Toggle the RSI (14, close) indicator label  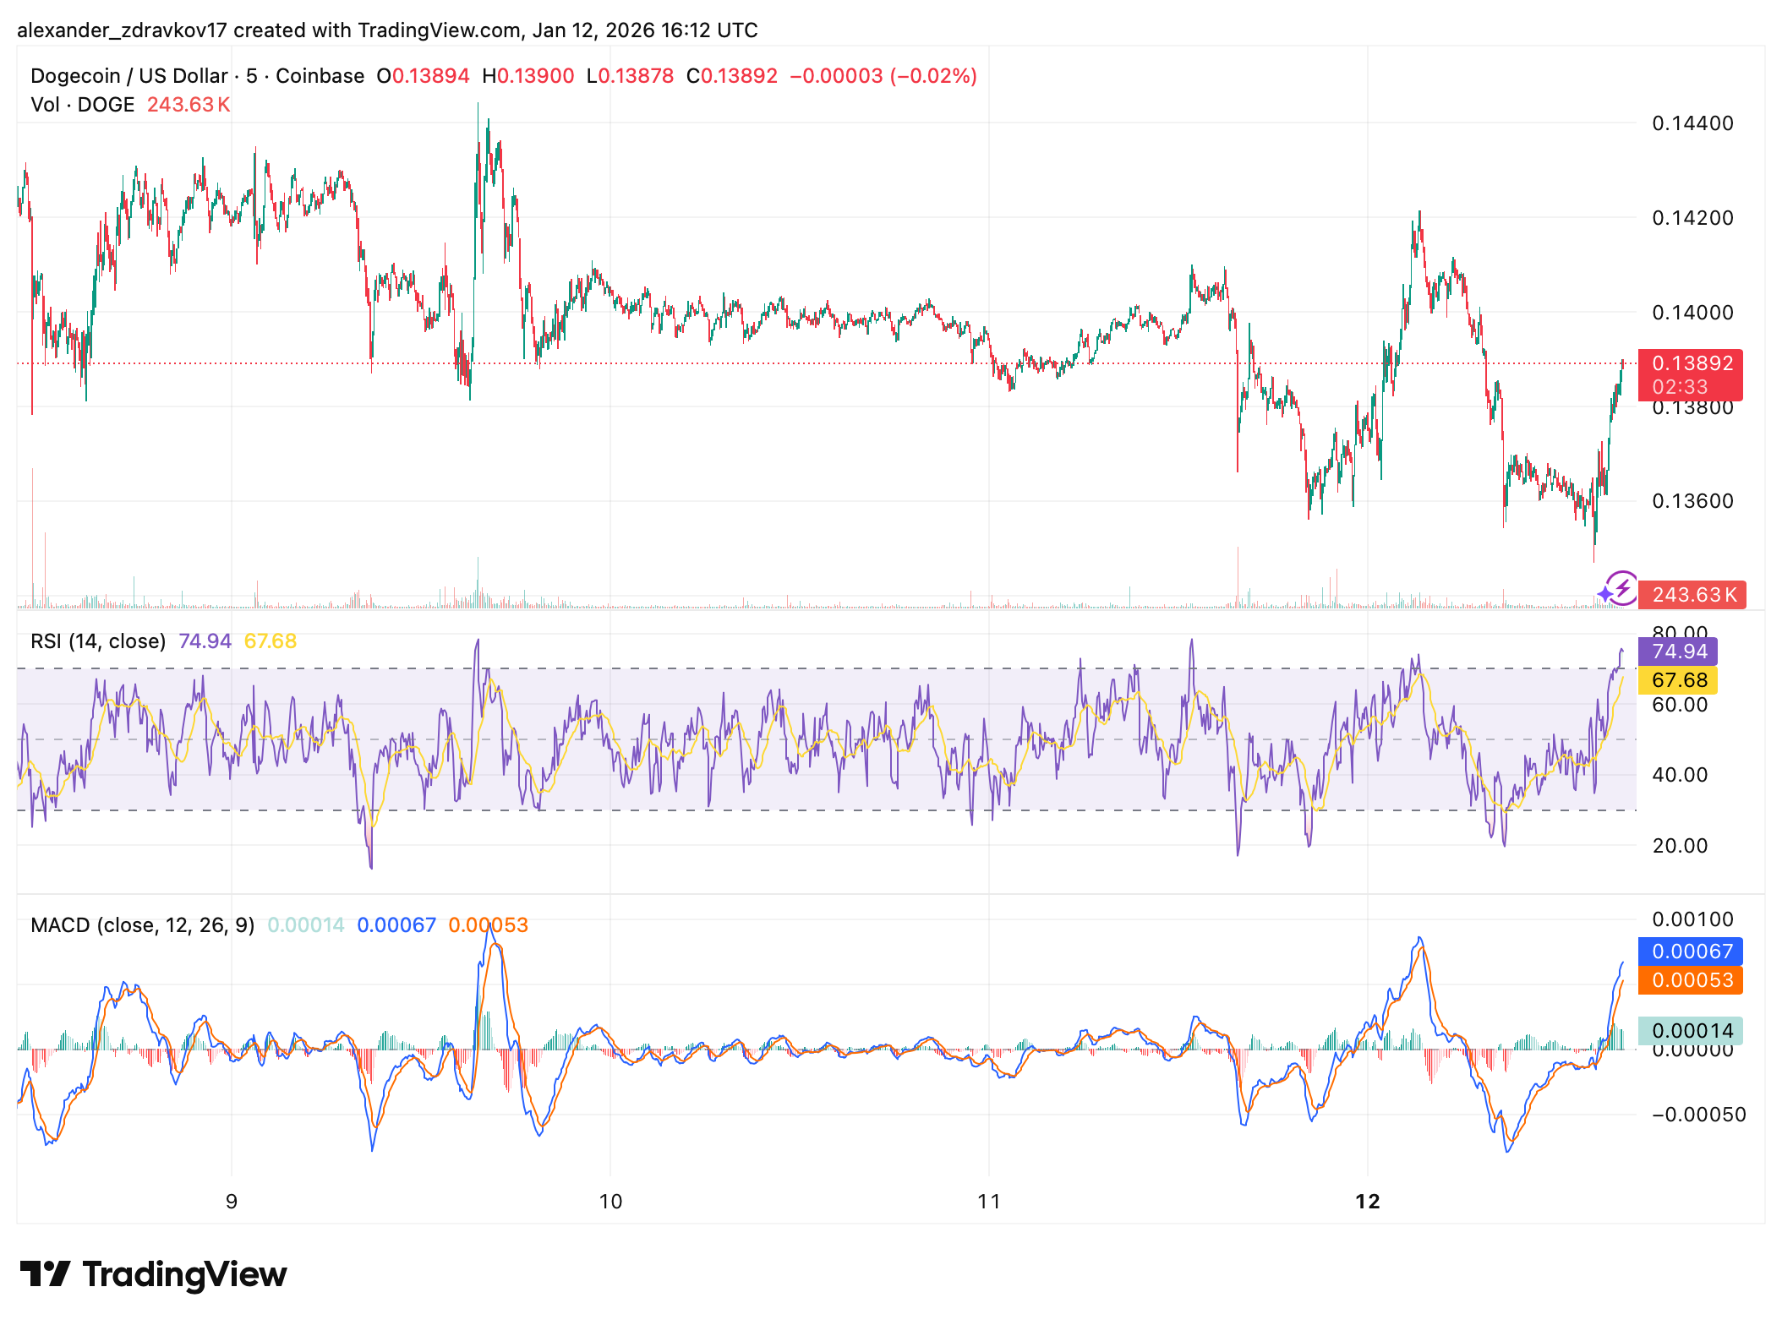point(99,641)
